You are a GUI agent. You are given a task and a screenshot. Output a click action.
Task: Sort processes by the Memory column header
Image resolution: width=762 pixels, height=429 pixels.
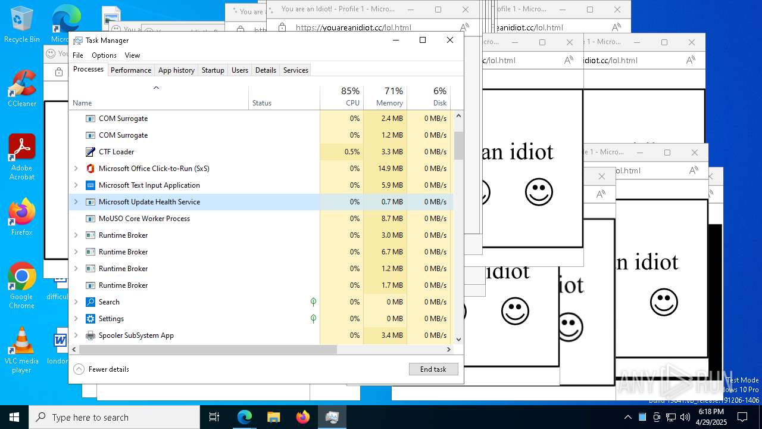(385, 97)
